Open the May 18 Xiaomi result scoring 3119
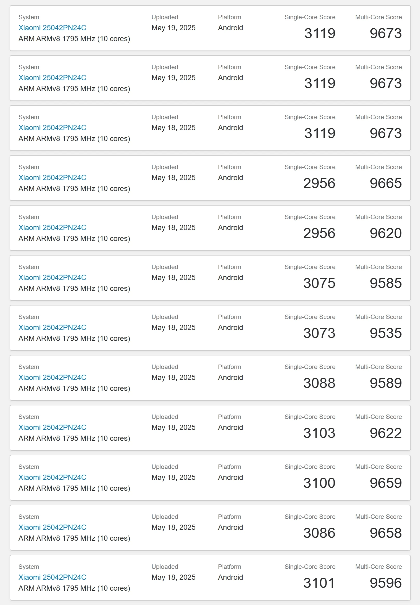Image resolution: width=420 pixels, height=605 pixels. (52, 128)
